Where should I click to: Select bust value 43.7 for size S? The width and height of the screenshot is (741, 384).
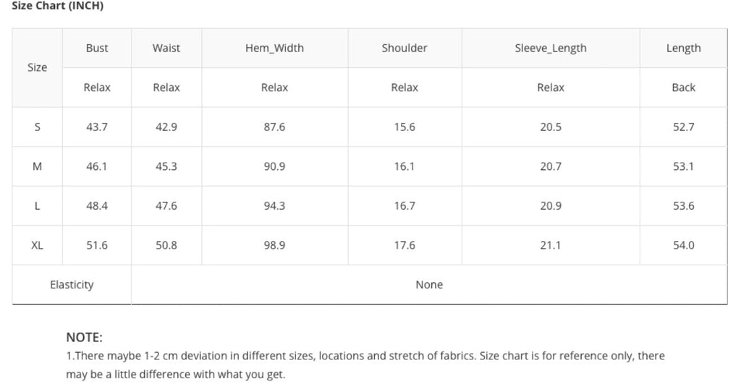(x=97, y=127)
